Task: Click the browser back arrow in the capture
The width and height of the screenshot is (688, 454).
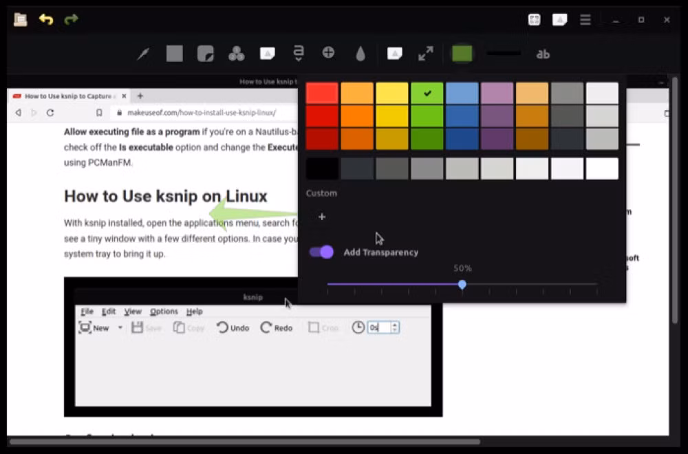Action: click(18, 113)
